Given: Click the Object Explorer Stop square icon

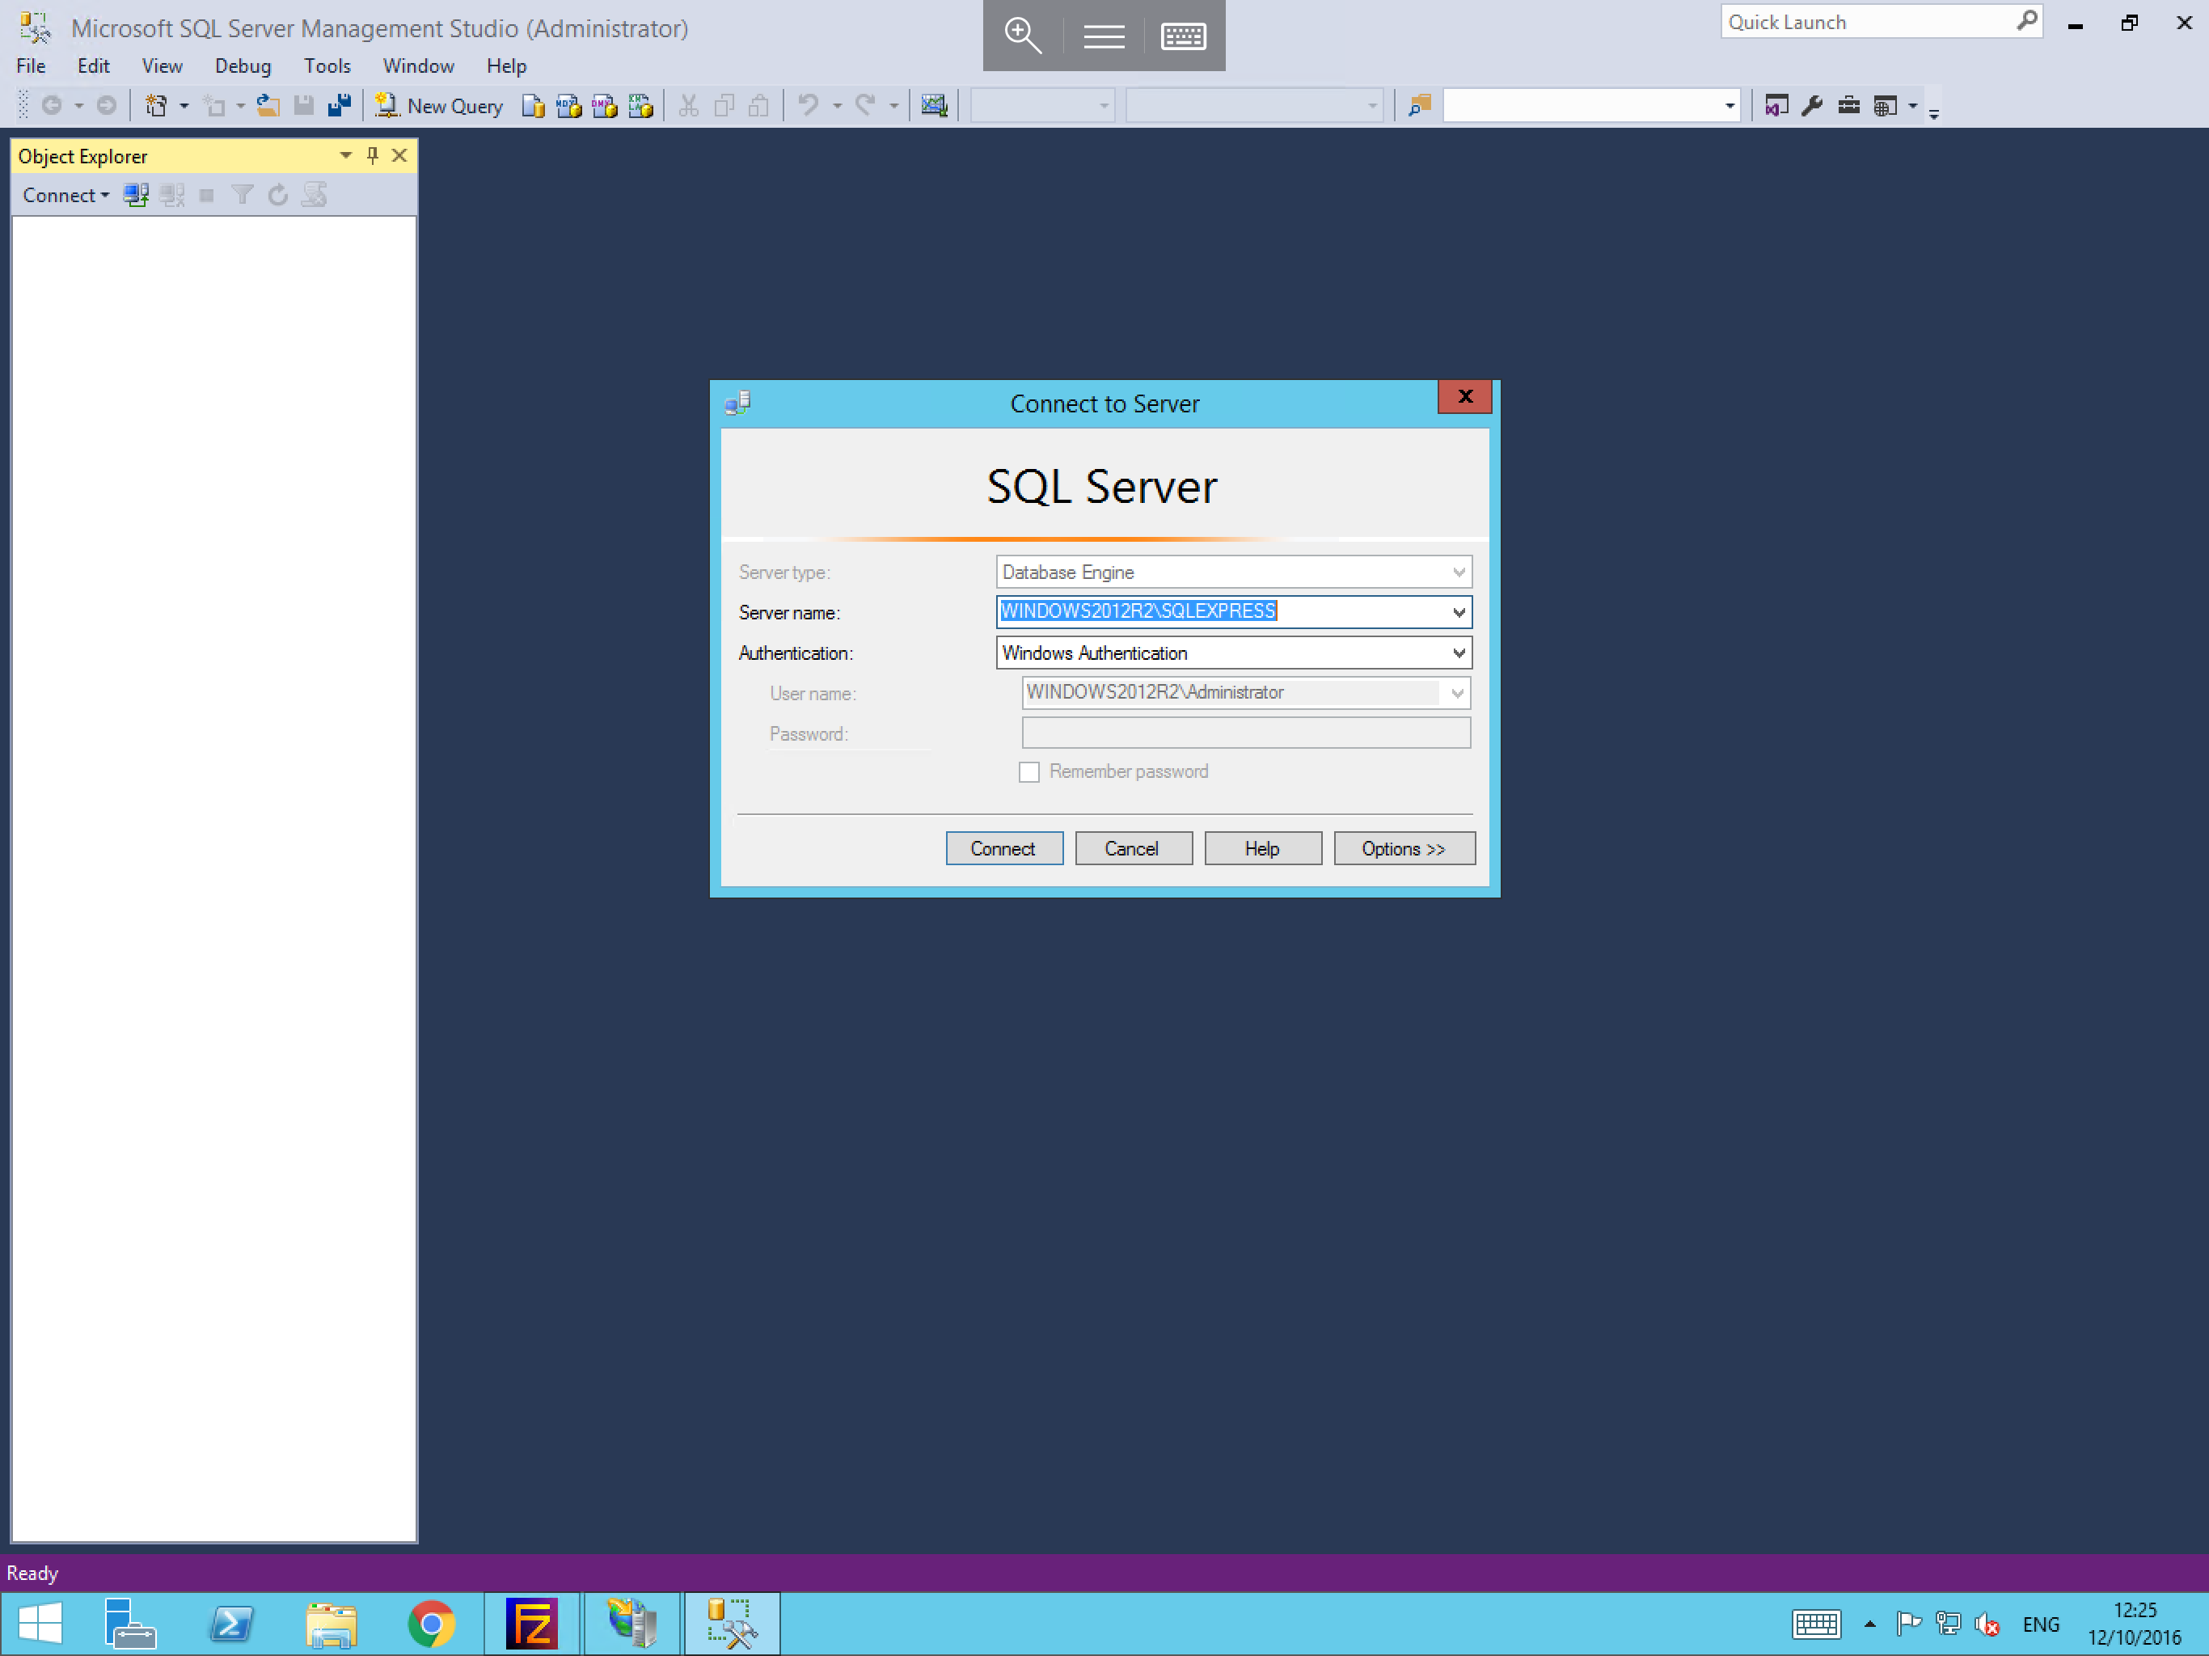Looking at the screenshot, I should [207, 195].
